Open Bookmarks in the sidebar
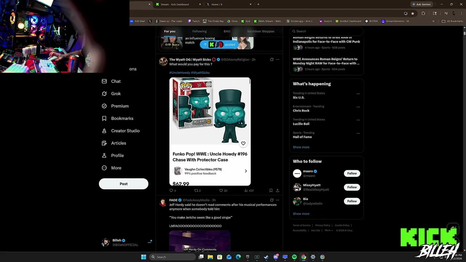466x262 pixels. (x=117, y=118)
